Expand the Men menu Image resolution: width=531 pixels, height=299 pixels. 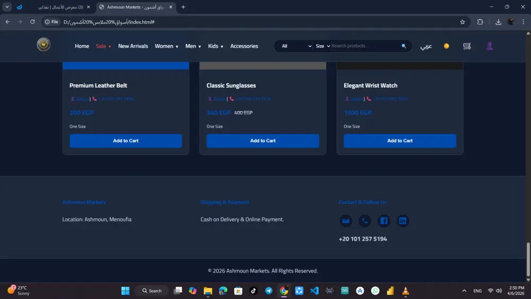pyautogui.click(x=193, y=46)
